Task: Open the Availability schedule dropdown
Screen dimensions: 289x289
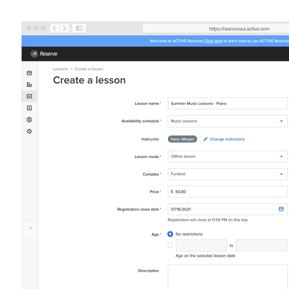Action: pyautogui.click(x=227, y=121)
